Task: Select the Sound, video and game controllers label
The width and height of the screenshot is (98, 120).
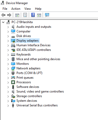Action: tap(40, 91)
